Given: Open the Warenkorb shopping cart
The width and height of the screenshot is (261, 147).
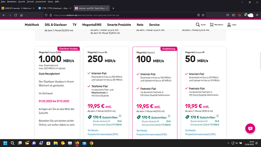Looking at the screenshot, I should pyautogui.click(x=211, y=25).
